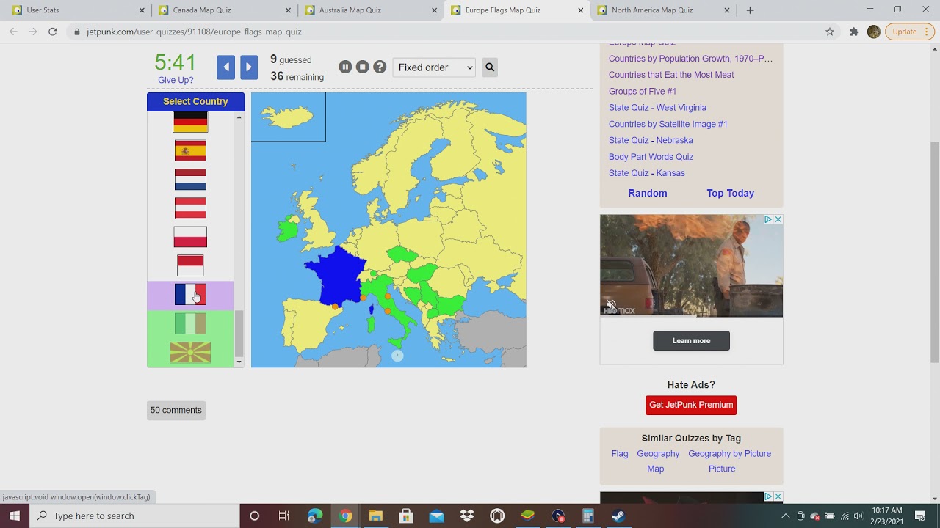This screenshot has height=528, width=940.
Task: Switch to Australia Map Quiz tab
Action: 370,10
